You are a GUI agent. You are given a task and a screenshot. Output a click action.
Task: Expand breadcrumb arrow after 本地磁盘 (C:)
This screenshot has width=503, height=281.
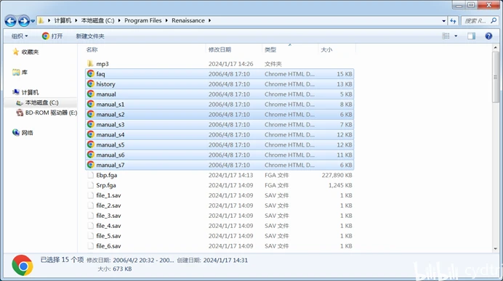coord(119,20)
